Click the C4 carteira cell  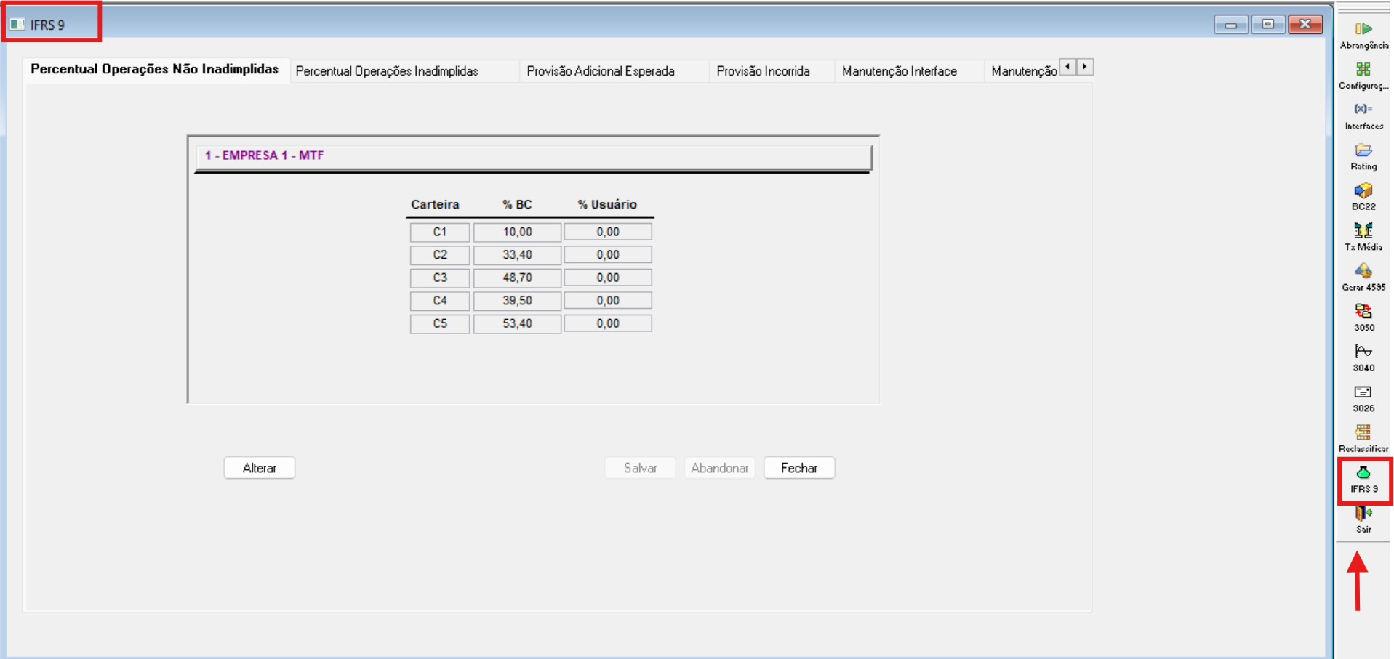[440, 301]
